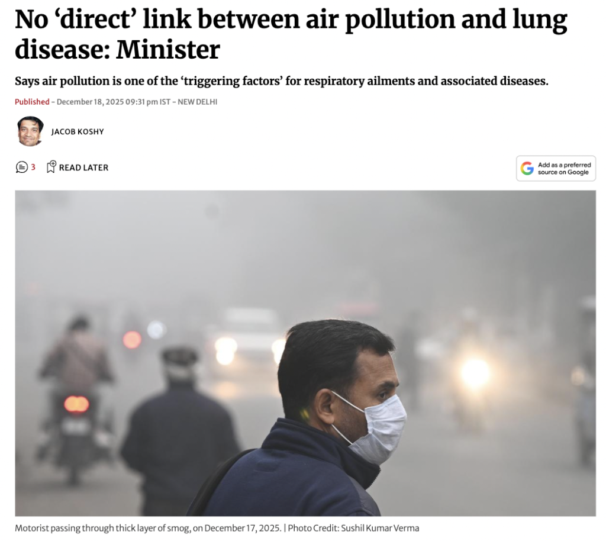Screen dimensions: 606x541
Task: Open the smog motorist article photo
Action: (305, 353)
